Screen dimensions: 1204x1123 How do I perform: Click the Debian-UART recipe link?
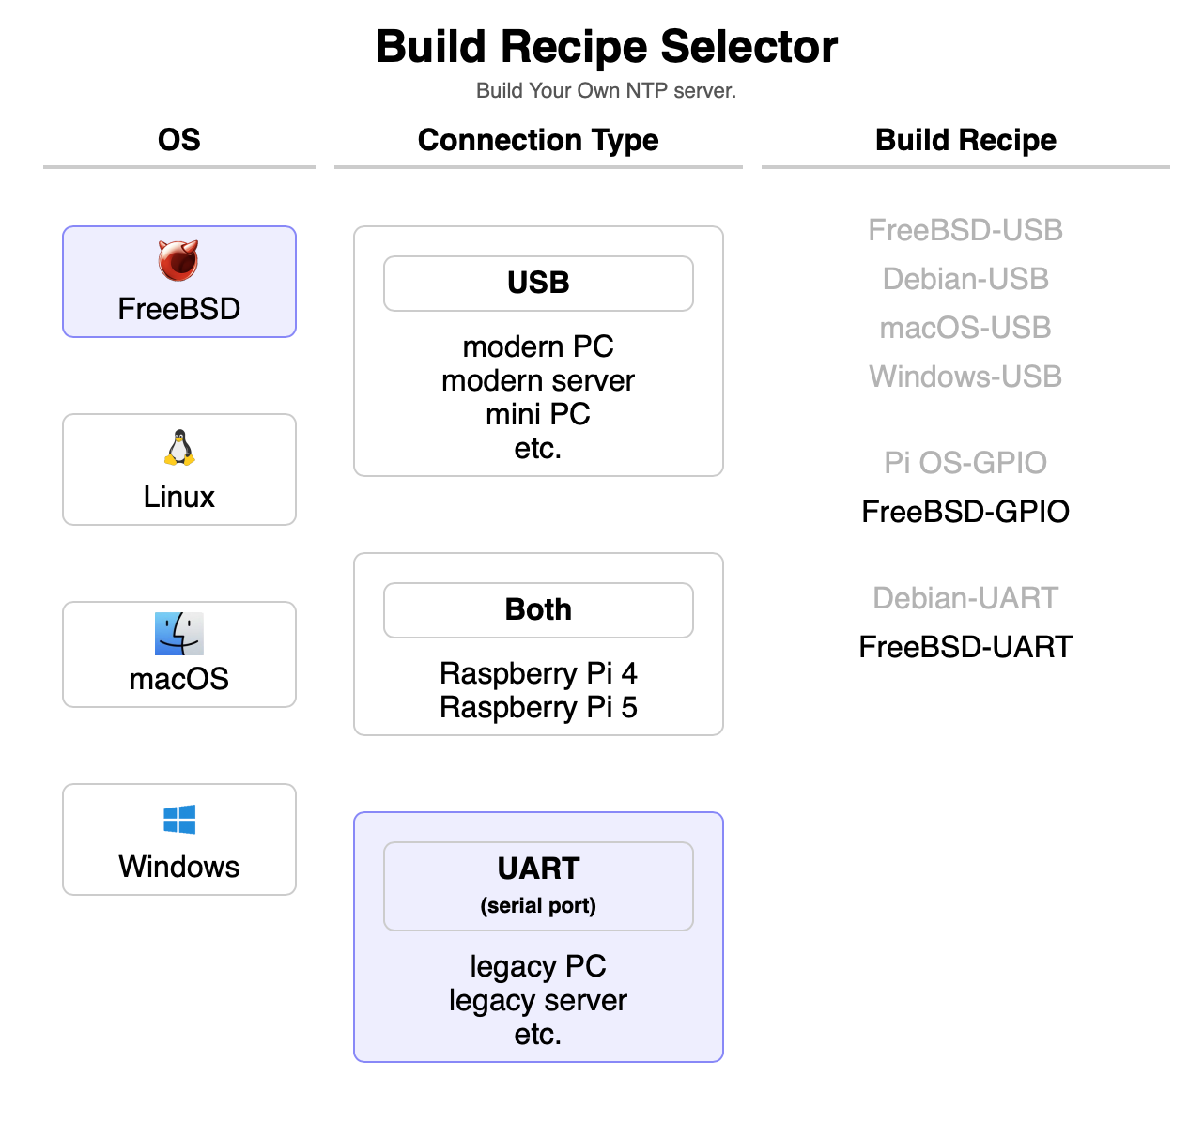coord(965,598)
